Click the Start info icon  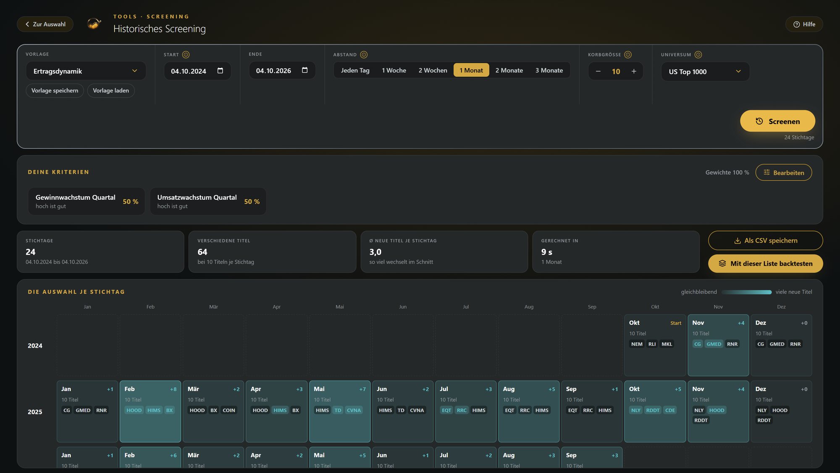(186, 55)
